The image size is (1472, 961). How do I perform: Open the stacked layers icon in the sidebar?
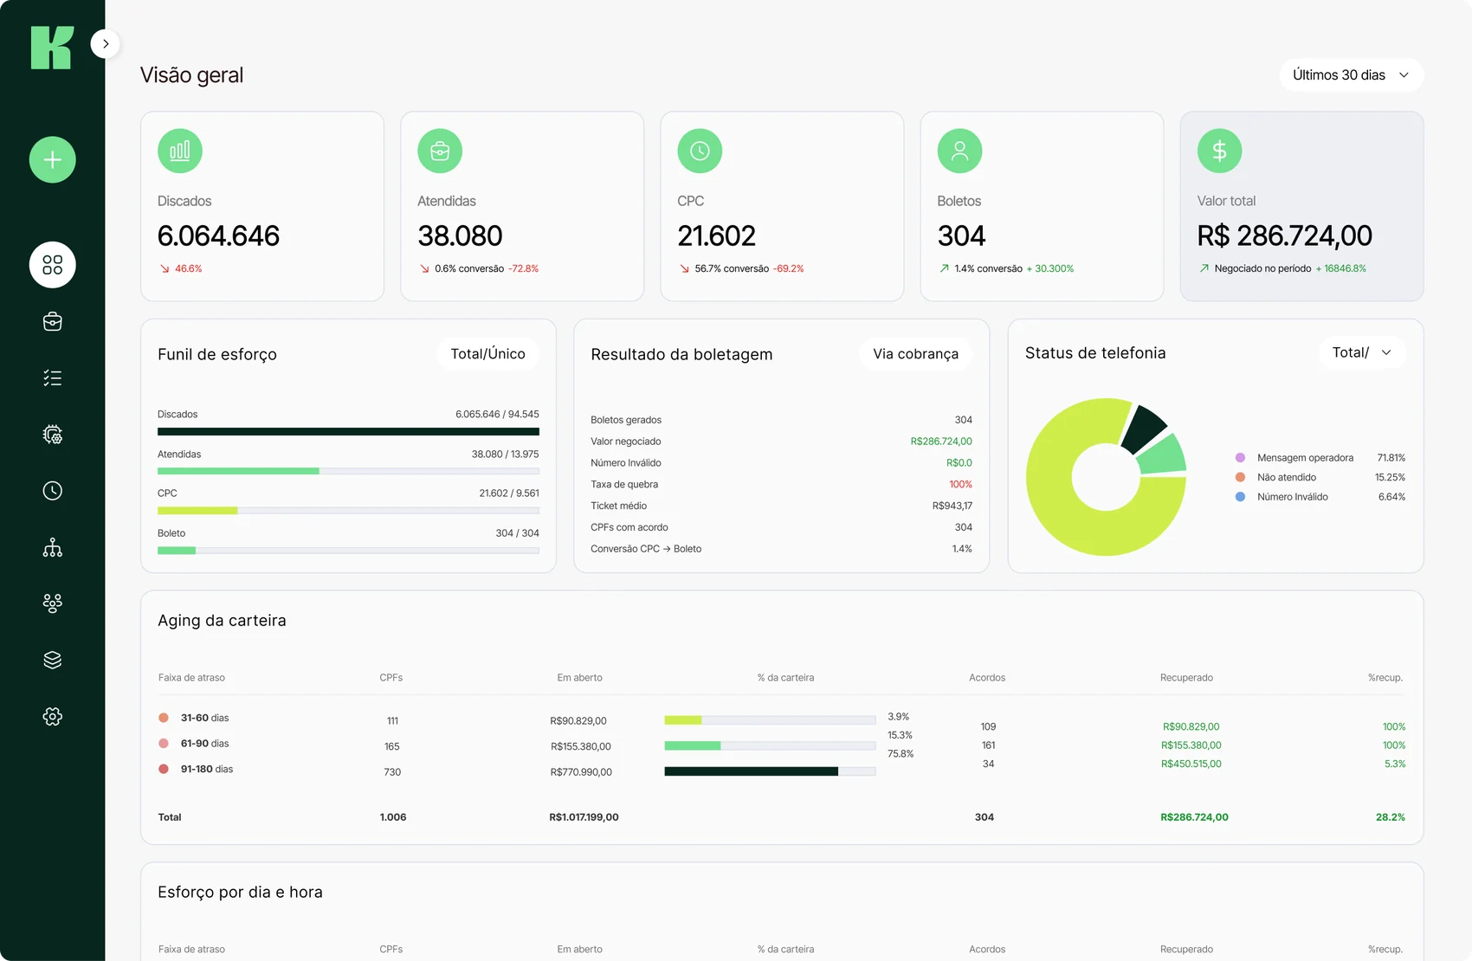[53, 660]
